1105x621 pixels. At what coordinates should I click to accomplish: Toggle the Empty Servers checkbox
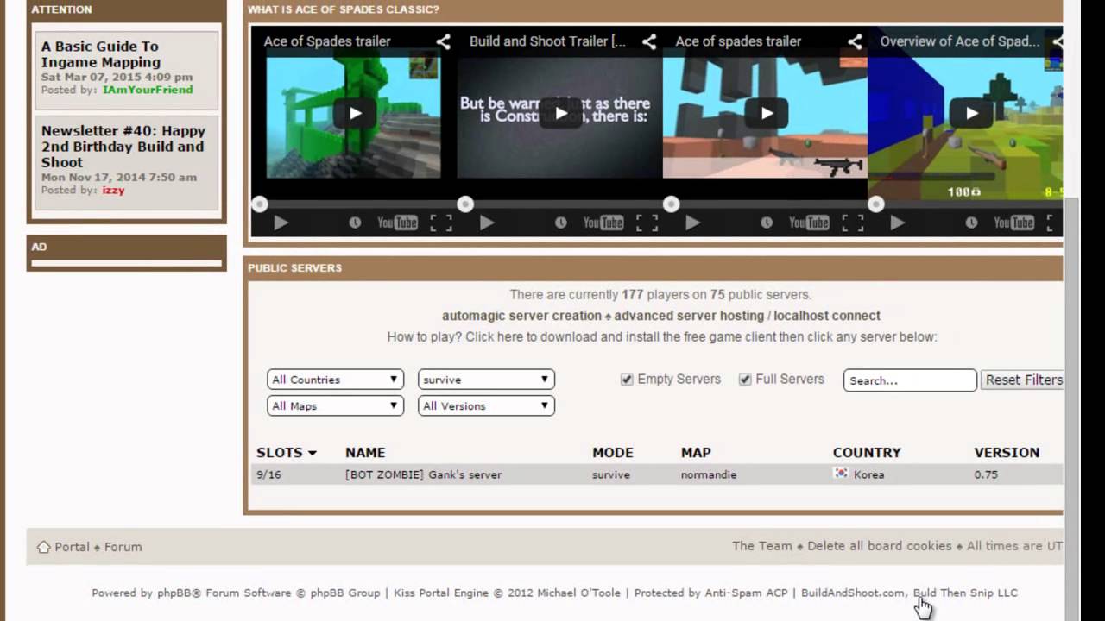click(x=627, y=379)
